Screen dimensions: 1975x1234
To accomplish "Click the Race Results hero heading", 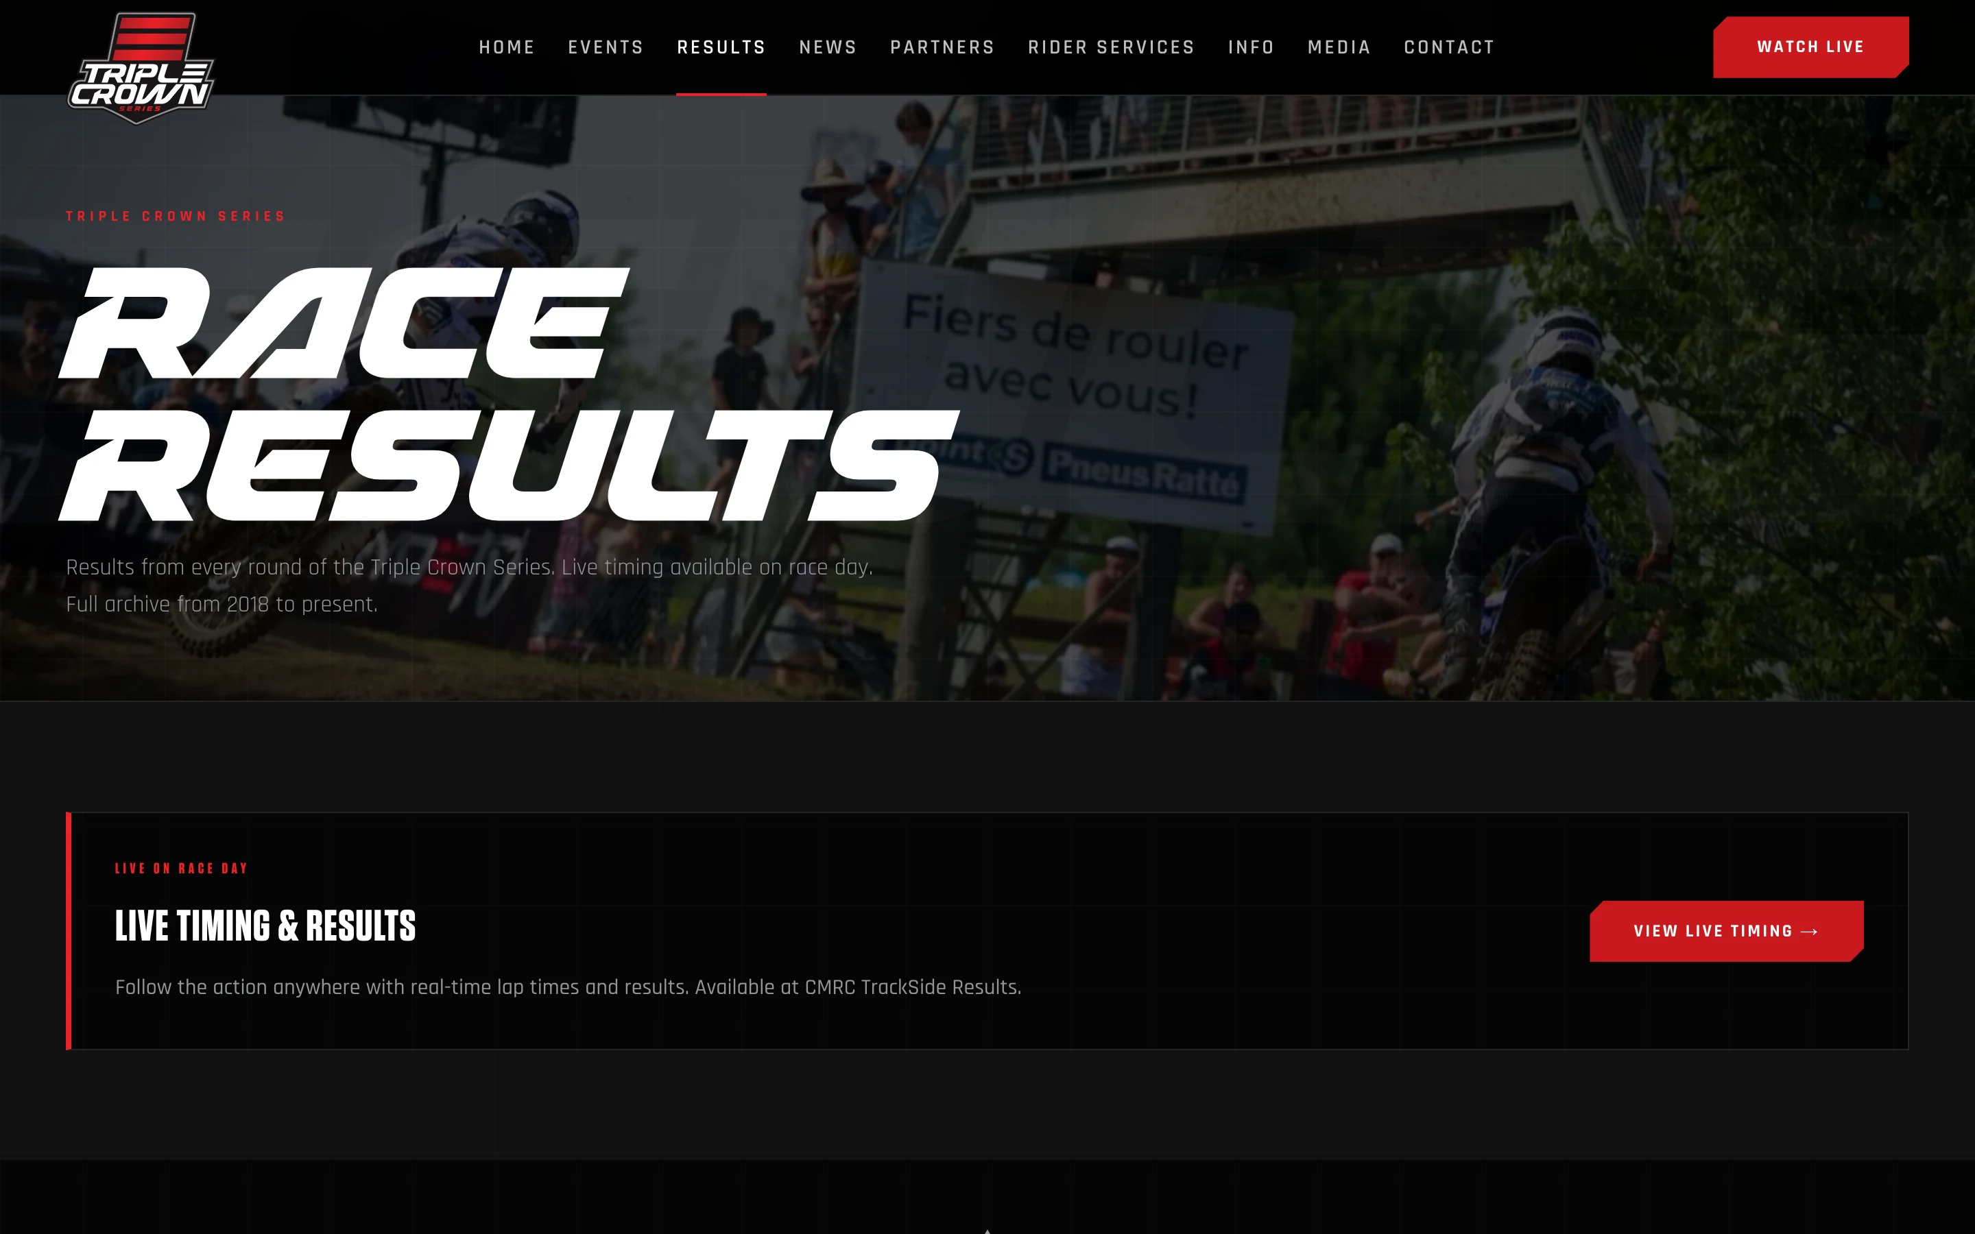I will (507, 394).
